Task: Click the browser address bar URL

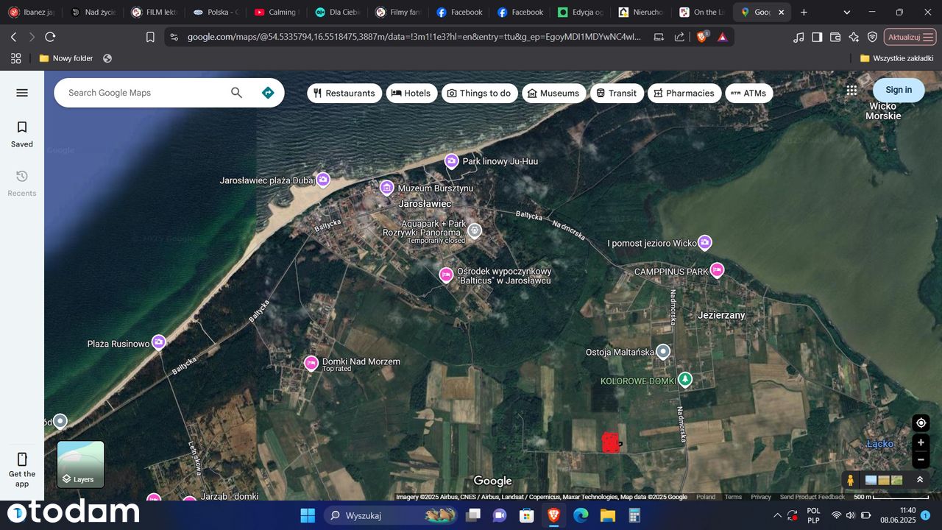Action: point(414,37)
